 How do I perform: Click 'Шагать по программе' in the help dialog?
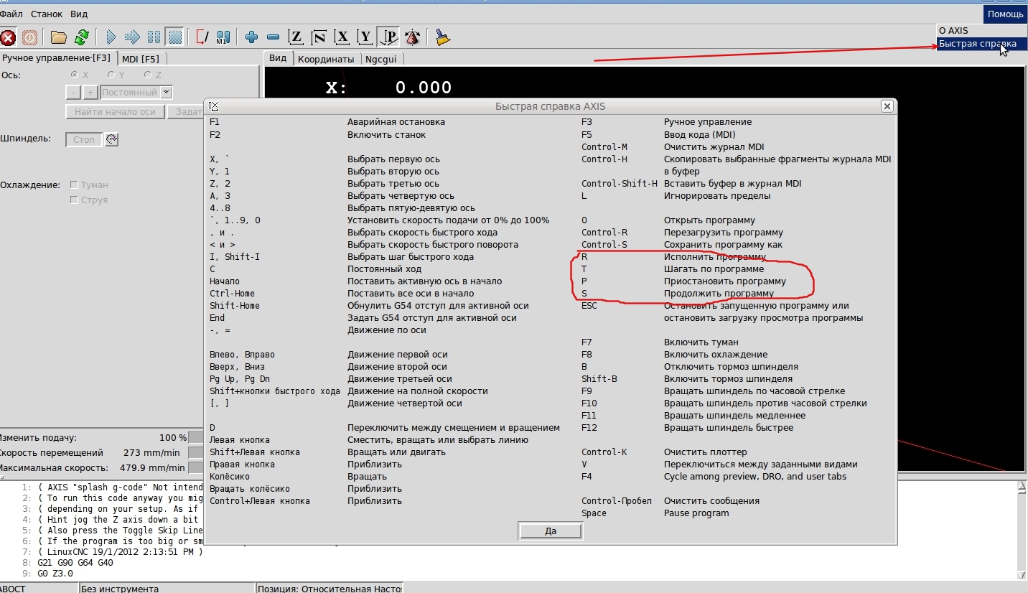click(x=714, y=269)
